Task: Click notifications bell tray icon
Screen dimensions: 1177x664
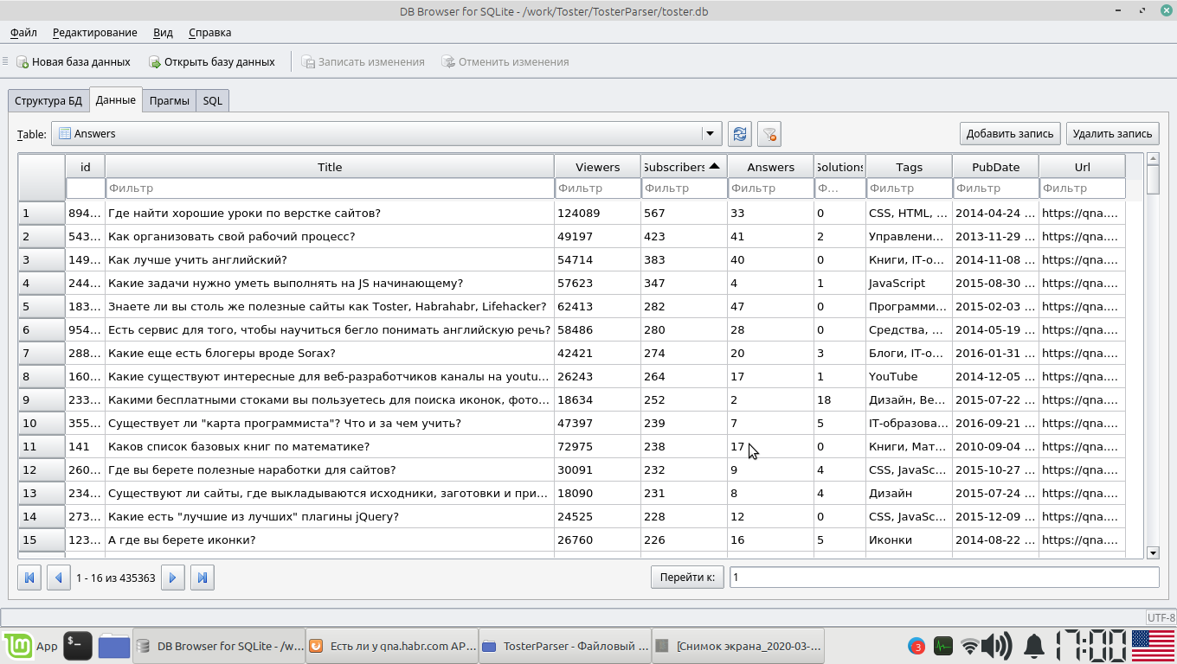Action: click(x=1033, y=646)
